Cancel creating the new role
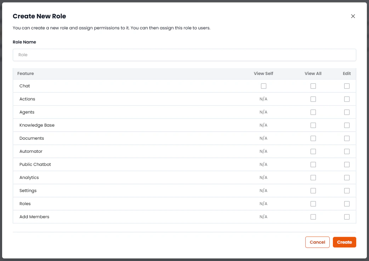This screenshot has height=261, width=369. pyautogui.click(x=317, y=242)
